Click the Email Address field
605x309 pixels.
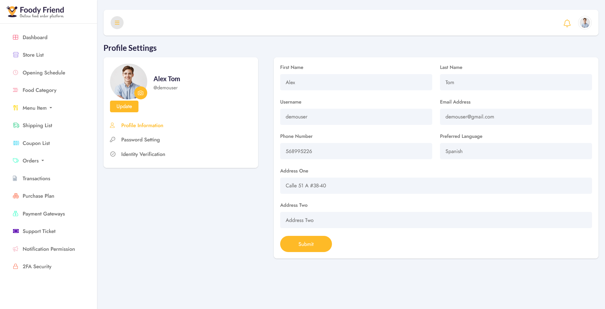click(x=516, y=117)
